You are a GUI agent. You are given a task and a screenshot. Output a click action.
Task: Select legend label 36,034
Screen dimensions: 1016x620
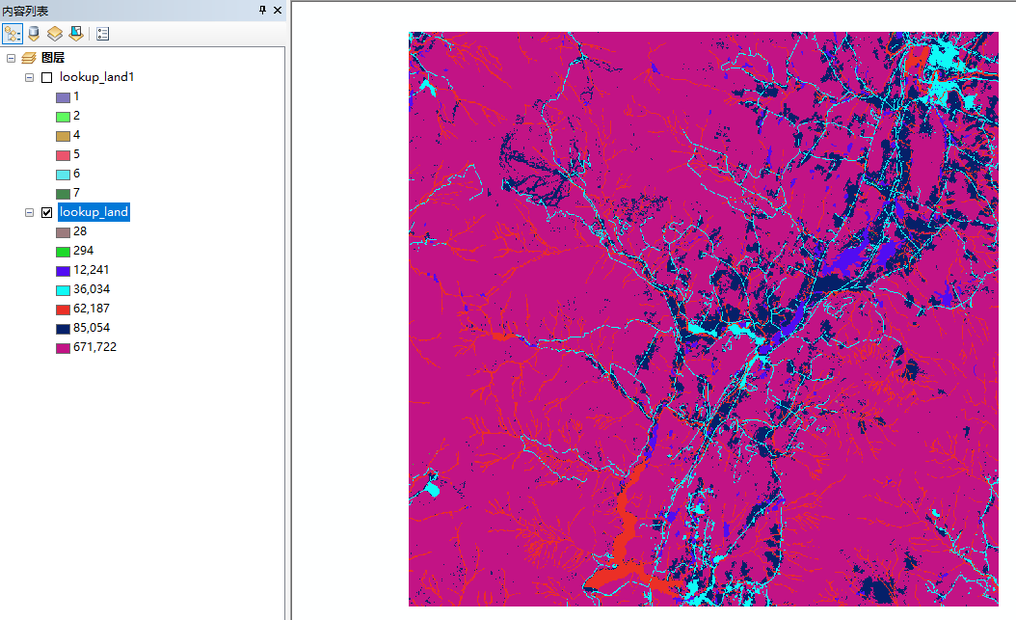click(92, 289)
